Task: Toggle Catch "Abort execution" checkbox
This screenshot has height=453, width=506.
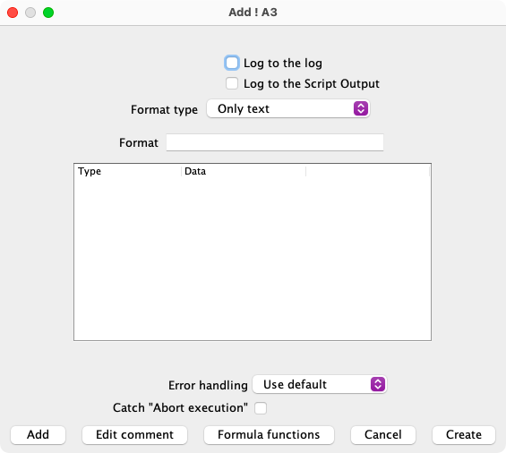Action: point(261,408)
